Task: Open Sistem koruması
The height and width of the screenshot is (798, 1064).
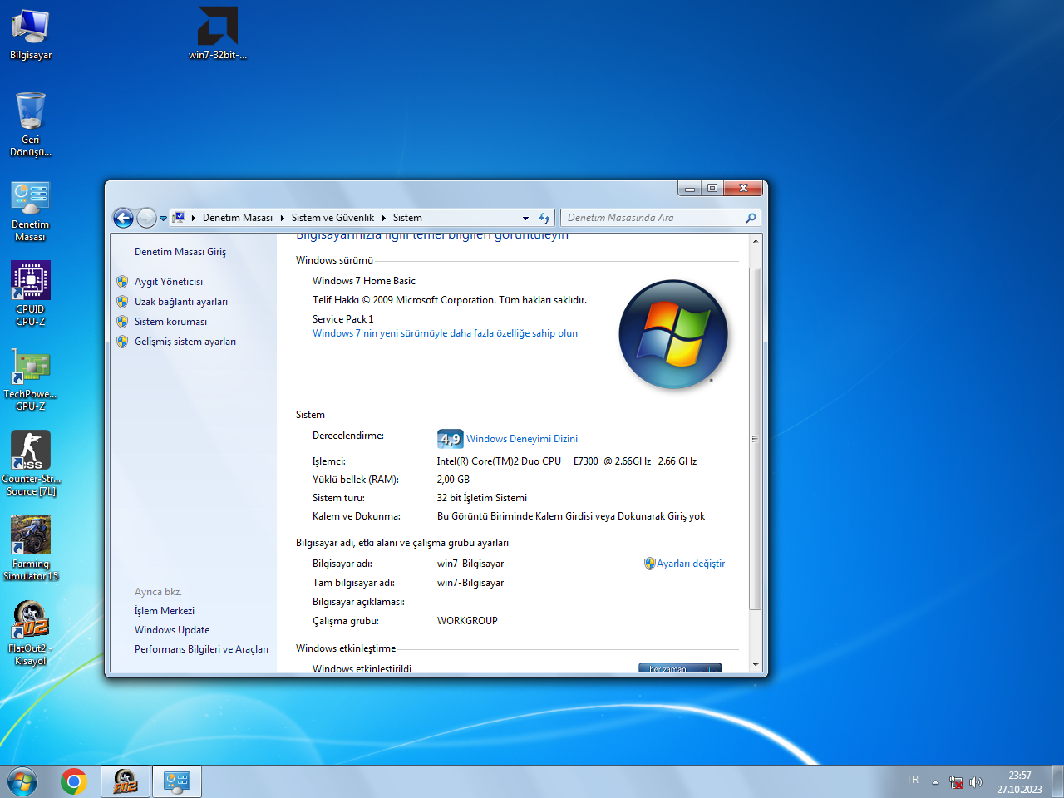Action: (x=171, y=322)
